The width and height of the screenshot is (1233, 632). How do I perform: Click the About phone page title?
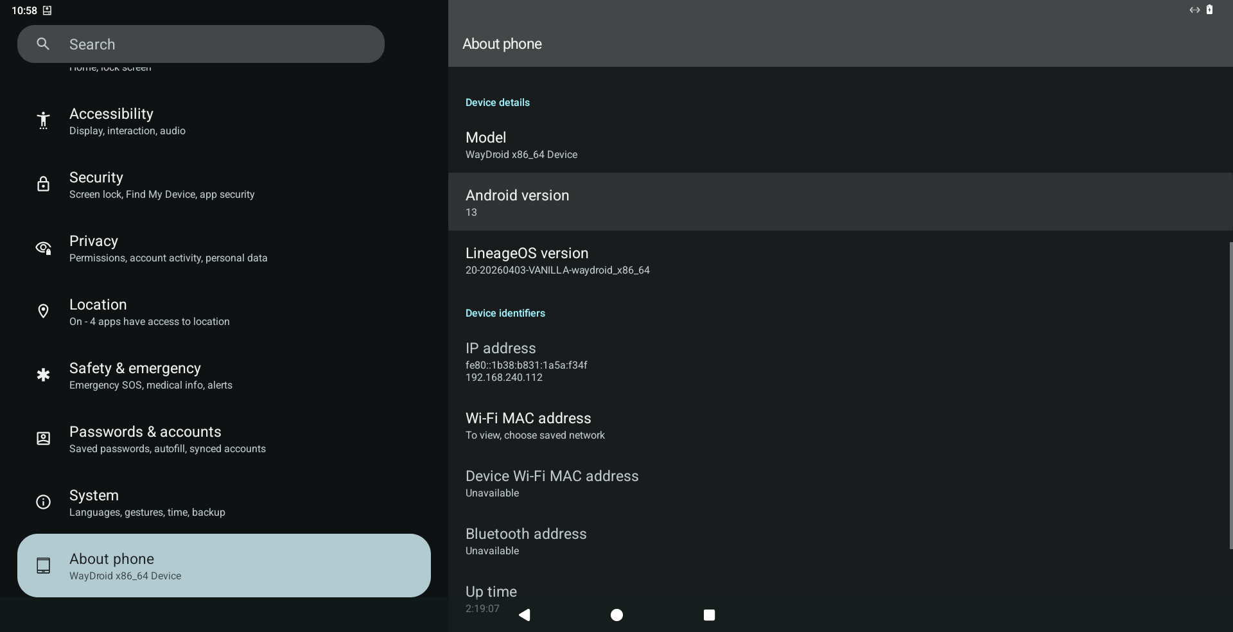coord(502,44)
